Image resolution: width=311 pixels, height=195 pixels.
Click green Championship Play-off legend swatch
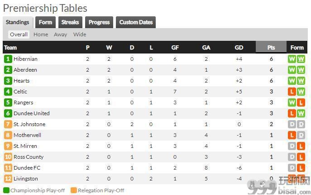coord(6,190)
